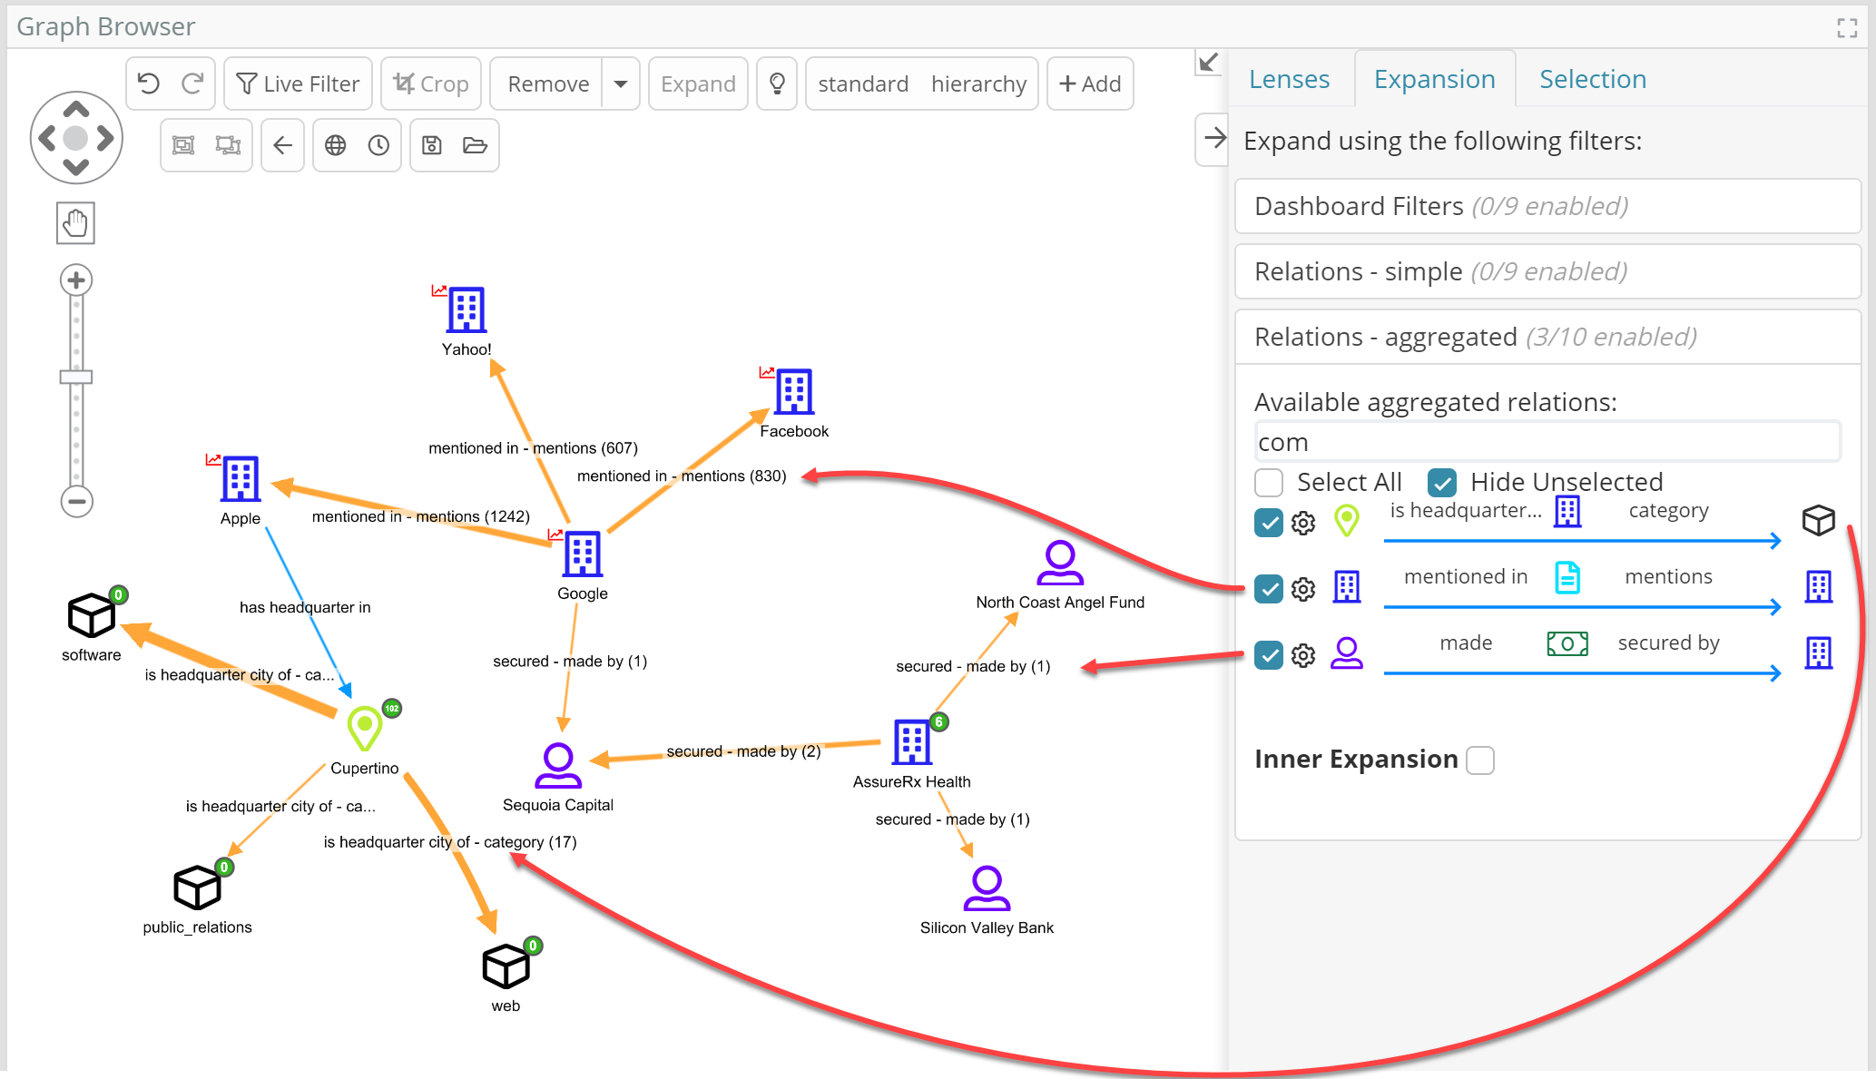Uncheck the is headquarter category relation
This screenshot has width=1876, height=1079.
1269,523
